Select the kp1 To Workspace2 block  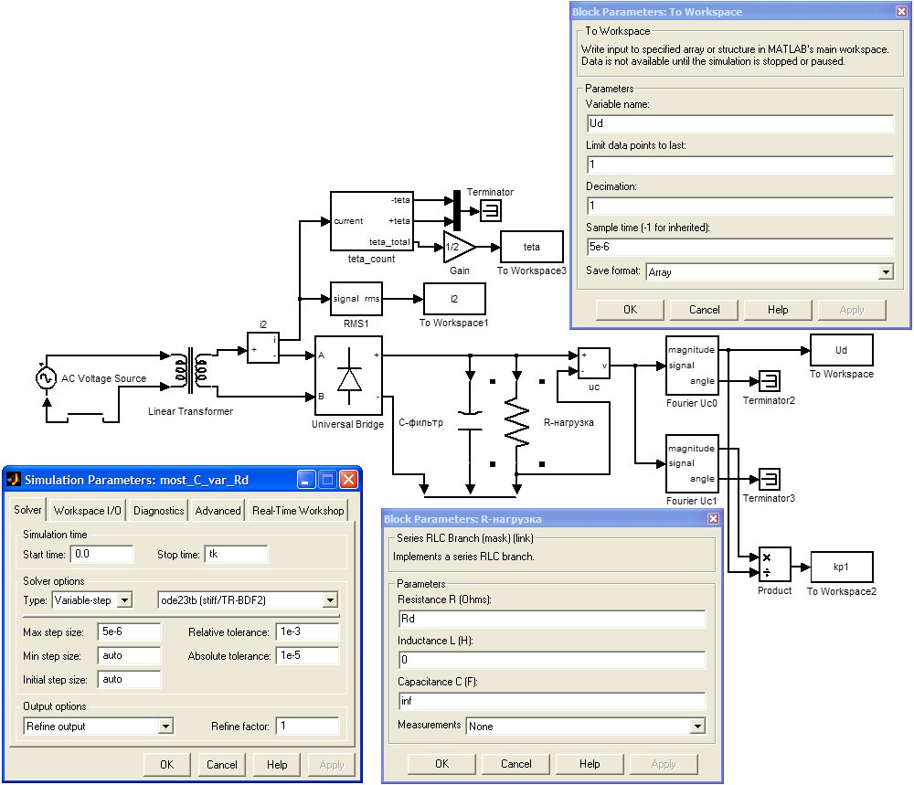coord(841,567)
